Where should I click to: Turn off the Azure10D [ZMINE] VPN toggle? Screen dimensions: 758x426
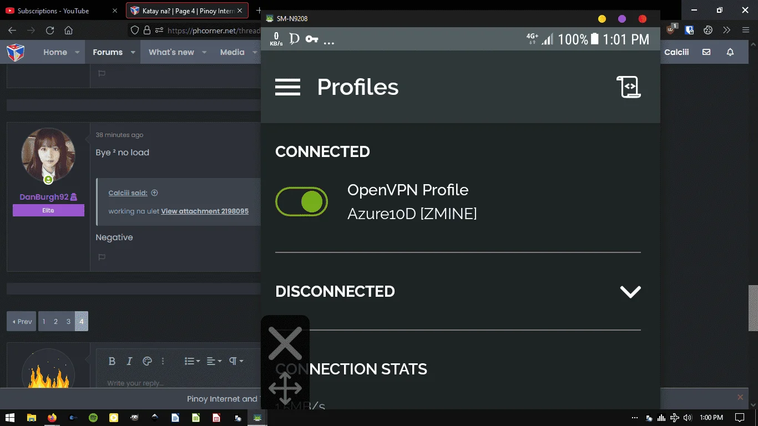coord(301,202)
